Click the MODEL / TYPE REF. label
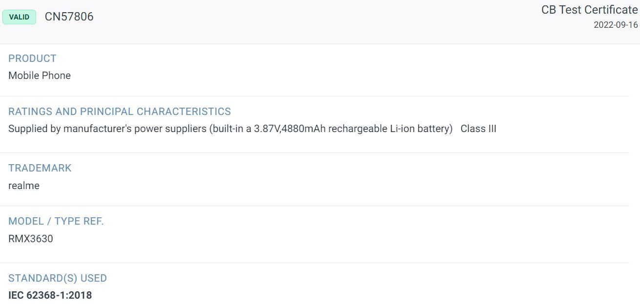This screenshot has width=640, height=305. pos(56,221)
